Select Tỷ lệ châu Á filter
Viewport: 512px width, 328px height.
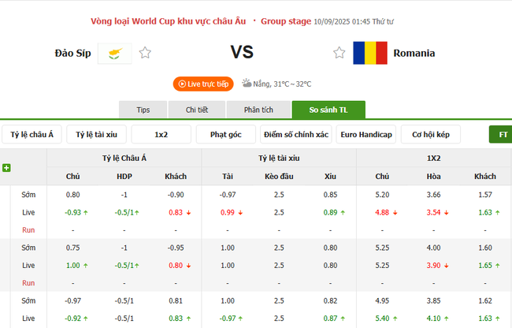coord(32,135)
